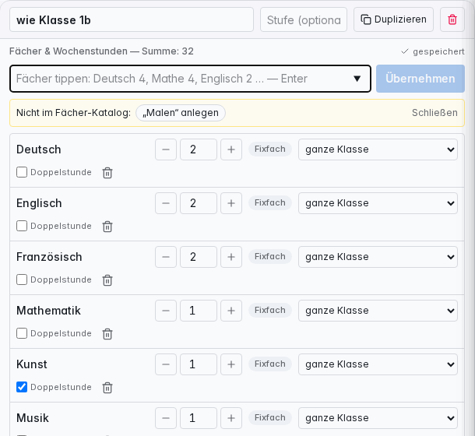Decrease Deutsch hours with the minus button
The width and height of the screenshot is (475, 436).
tap(166, 149)
